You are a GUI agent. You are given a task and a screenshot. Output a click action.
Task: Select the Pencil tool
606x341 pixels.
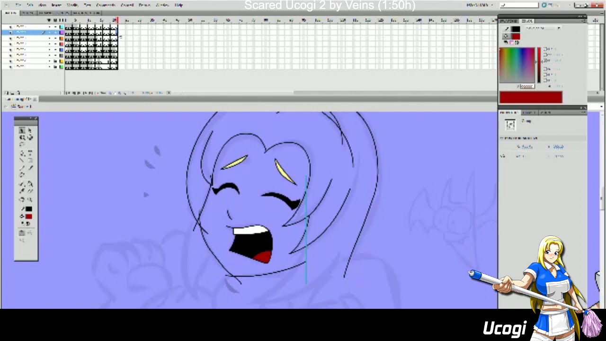(22, 168)
